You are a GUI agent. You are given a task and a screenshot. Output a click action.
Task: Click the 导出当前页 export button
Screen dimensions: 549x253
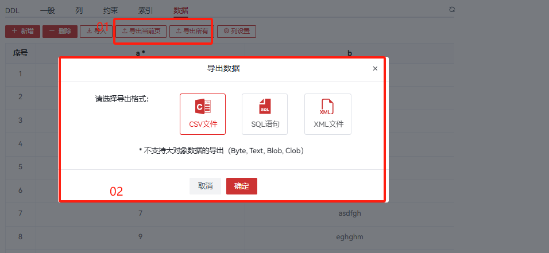(141, 31)
